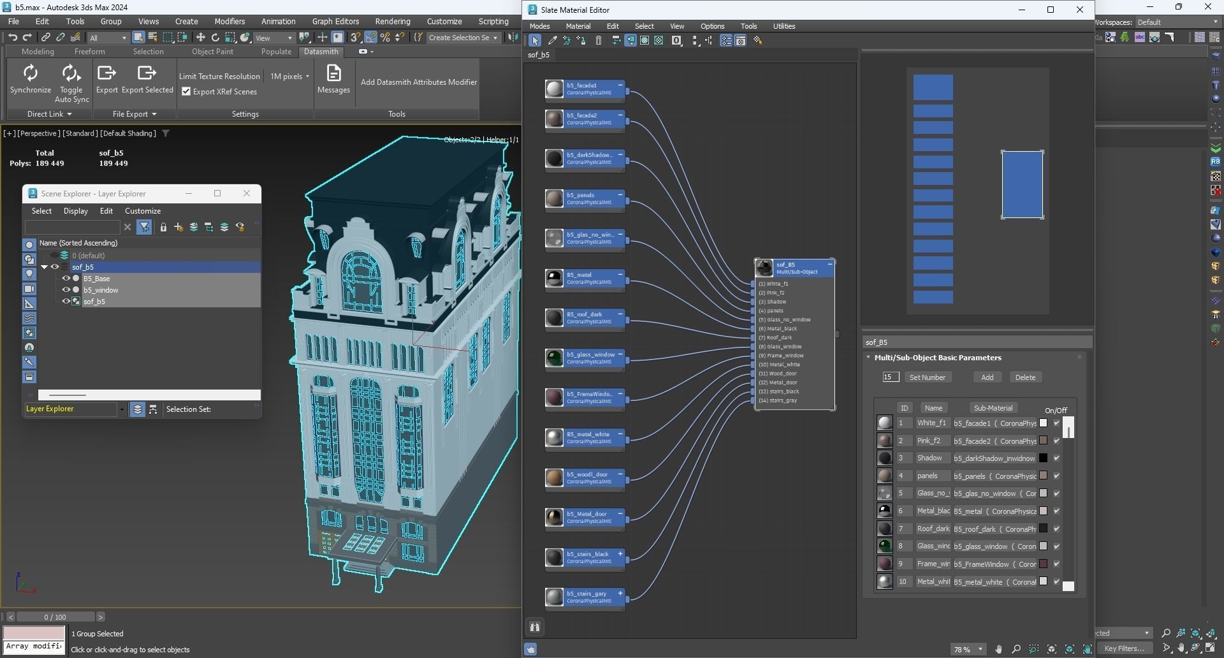The width and height of the screenshot is (1224, 658).
Task: Expand the File Export dropdown
Action: coord(135,114)
